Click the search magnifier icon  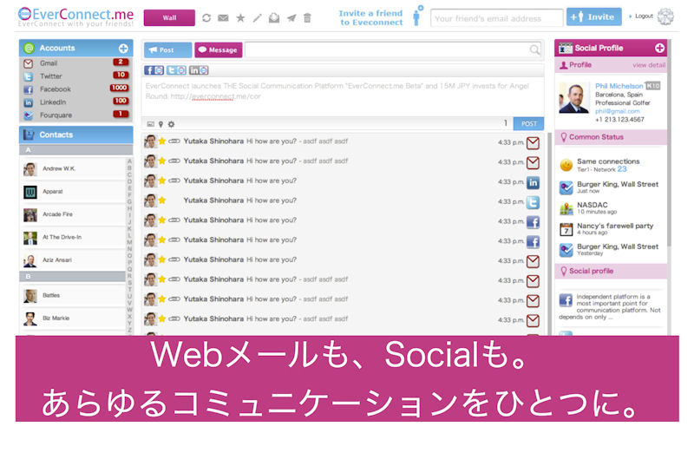coord(534,50)
